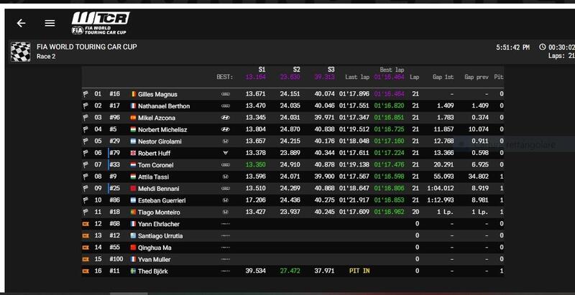Click Portuguese flag beside Tiago Monteiro

click(x=134, y=212)
